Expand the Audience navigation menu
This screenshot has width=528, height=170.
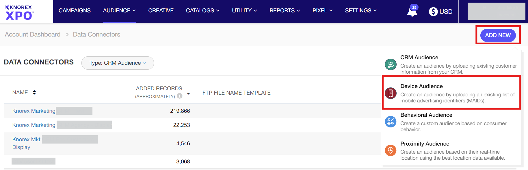click(x=119, y=11)
